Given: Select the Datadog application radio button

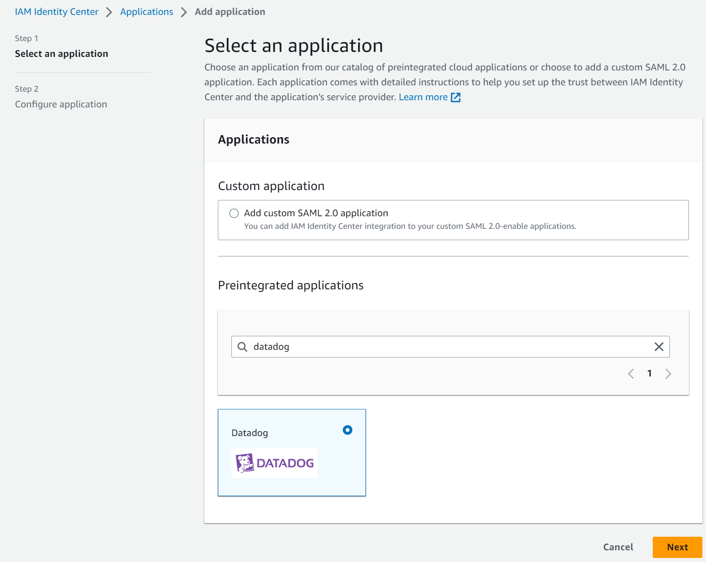Looking at the screenshot, I should (347, 430).
